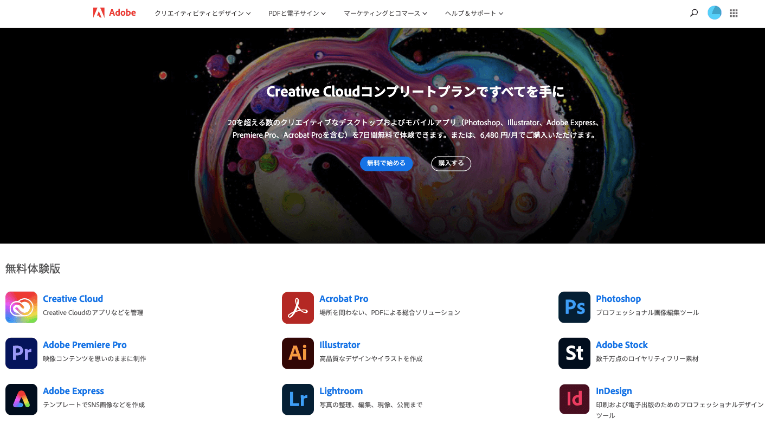The height and width of the screenshot is (424, 765).
Task: Click text 写真の整理、編集、現像、公開まで
Action: [x=371, y=405]
